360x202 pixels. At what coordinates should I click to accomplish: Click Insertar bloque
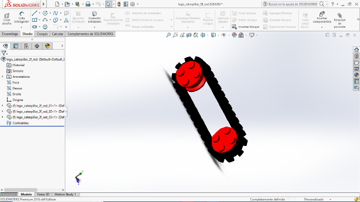(246, 27)
